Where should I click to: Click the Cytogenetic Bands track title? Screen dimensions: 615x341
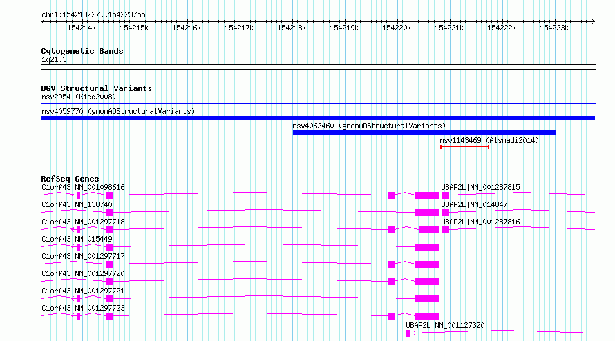click(82, 51)
